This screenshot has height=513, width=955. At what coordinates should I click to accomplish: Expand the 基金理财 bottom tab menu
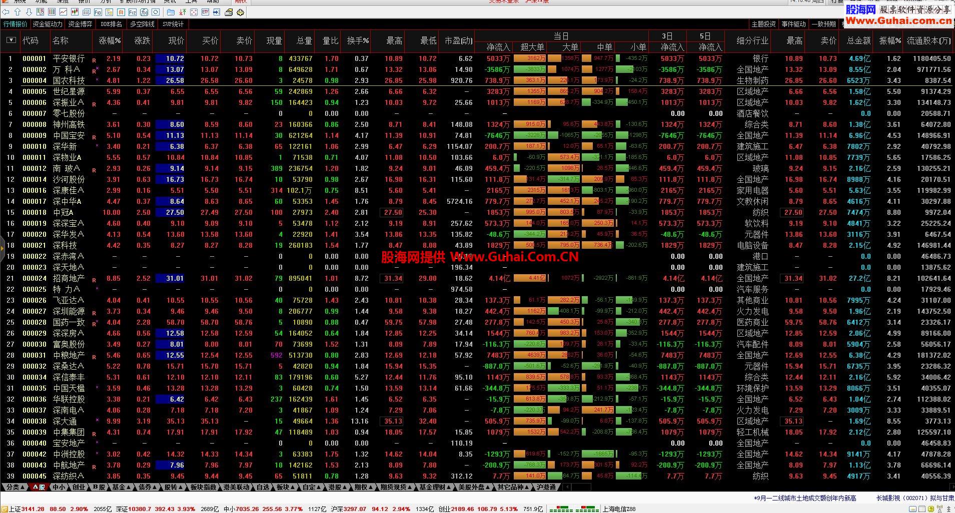tap(435, 487)
